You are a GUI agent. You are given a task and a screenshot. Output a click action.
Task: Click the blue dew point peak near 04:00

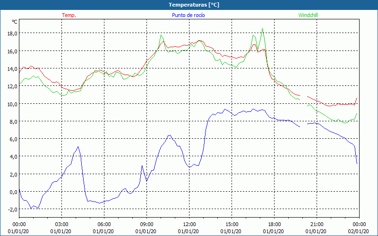click(x=78, y=147)
